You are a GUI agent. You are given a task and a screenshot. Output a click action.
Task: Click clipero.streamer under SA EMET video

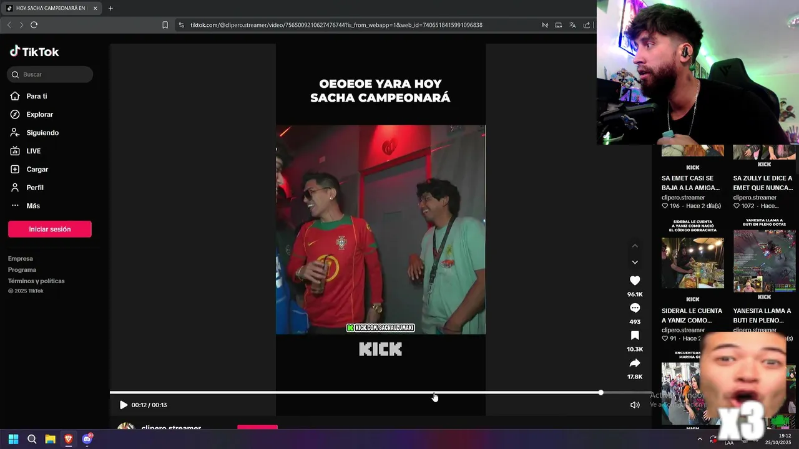pos(683,197)
